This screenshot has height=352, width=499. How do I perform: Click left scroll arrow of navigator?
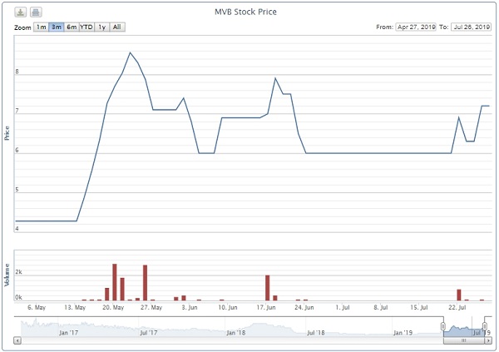coord(19,340)
